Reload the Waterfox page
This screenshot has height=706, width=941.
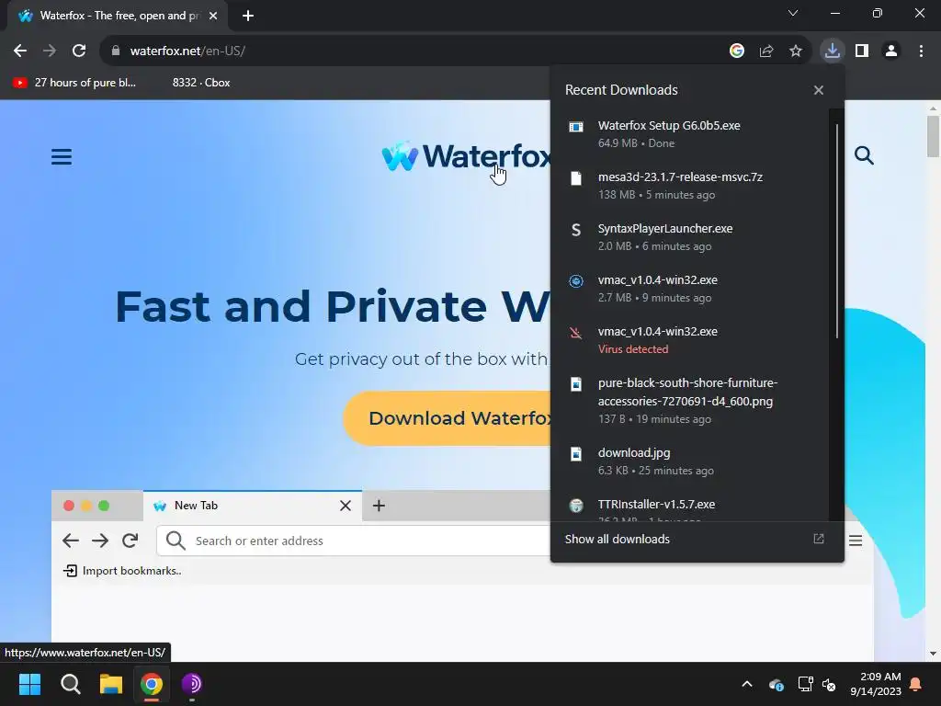[79, 51]
